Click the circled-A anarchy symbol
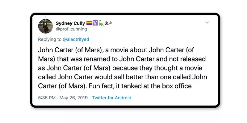 [106, 23]
